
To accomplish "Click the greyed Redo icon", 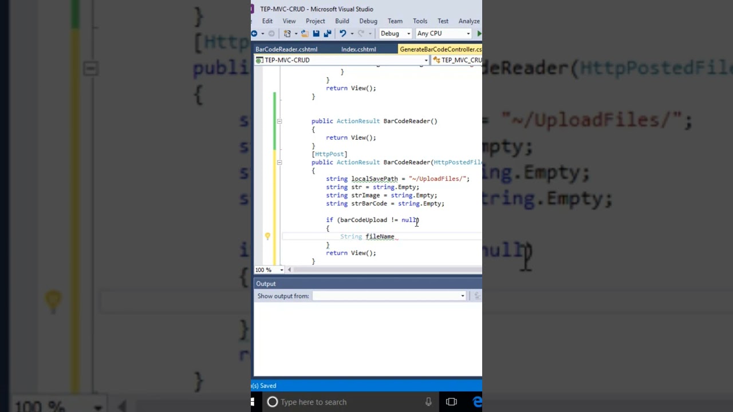I will [x=361, y=34].
